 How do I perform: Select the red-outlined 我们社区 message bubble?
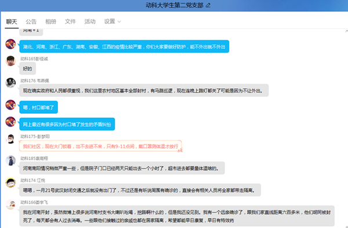tap(100, 146)
